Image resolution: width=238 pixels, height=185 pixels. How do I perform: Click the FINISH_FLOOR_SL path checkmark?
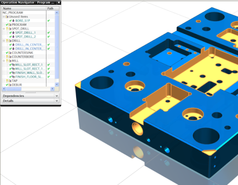pyautogui.click(x=49, y=77)
